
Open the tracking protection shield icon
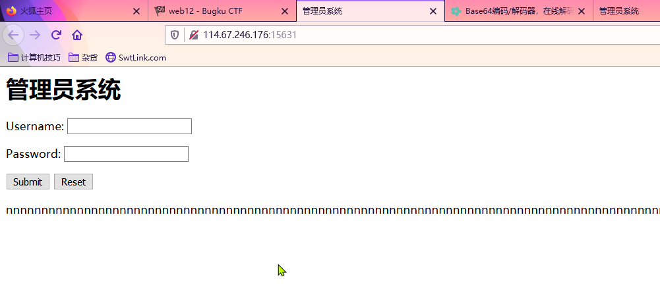pos(175,35)
